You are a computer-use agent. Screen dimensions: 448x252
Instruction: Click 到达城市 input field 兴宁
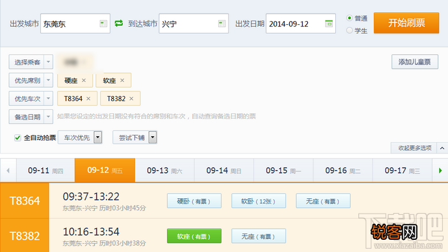pyautogui.click(x=194, y=24)
